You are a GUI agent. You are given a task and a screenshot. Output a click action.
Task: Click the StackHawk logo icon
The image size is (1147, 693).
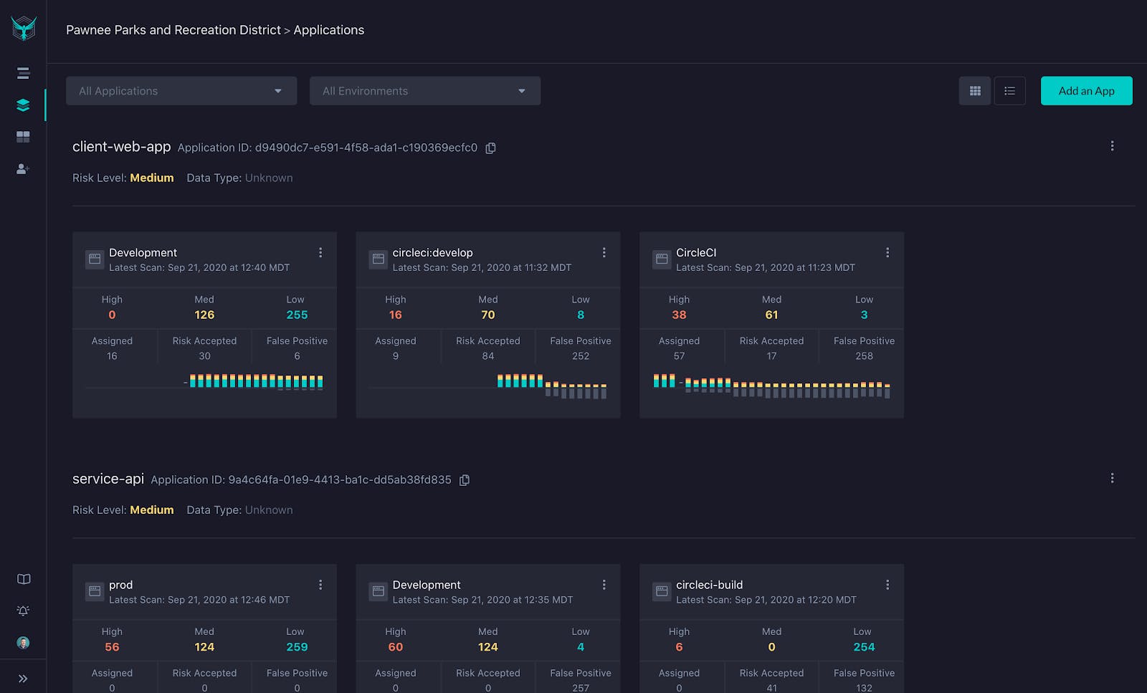pyautogui.click(x=24, y=29)
